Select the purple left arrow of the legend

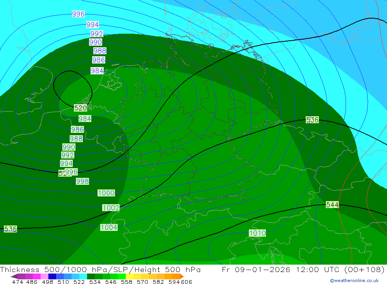pos(14,276)
